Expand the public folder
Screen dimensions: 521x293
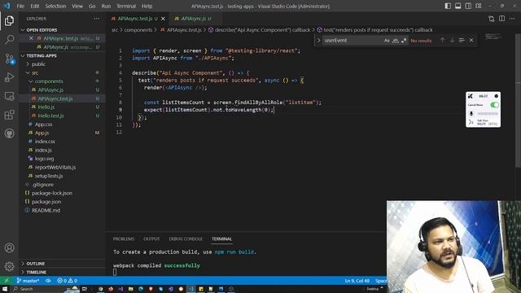coord(38,64)
